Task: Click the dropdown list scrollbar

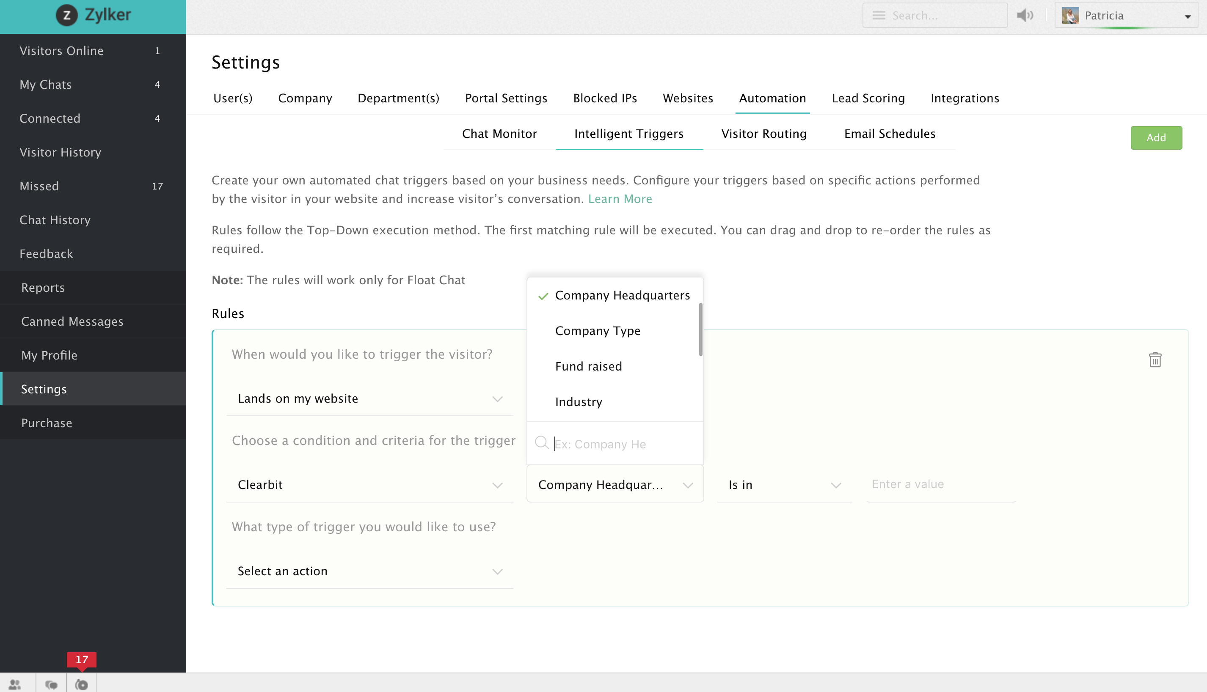Action: pos(700,330)
